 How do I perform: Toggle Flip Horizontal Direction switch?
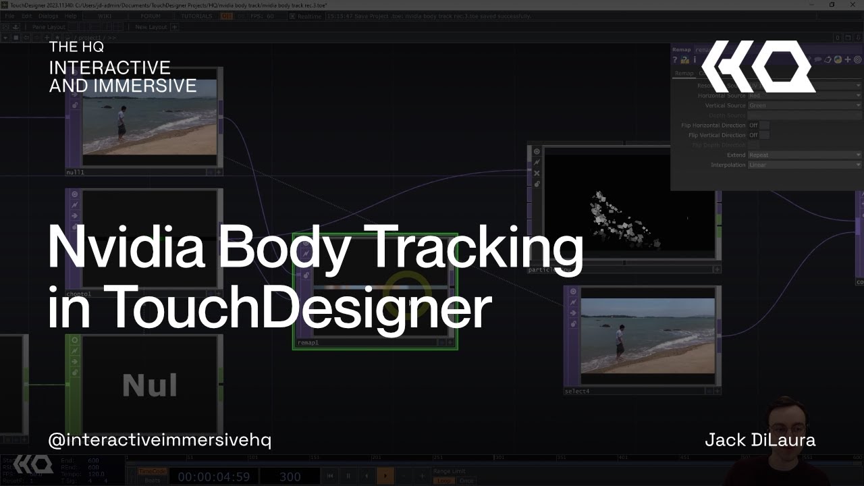[759, 126]
